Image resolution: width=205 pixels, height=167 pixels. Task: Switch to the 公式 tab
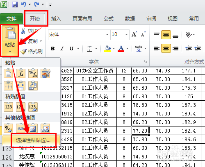(109, 19)
